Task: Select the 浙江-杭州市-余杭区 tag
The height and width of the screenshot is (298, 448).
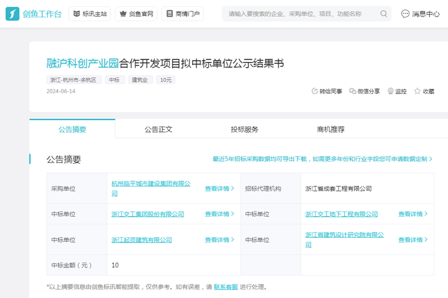Action: [74, 80]
